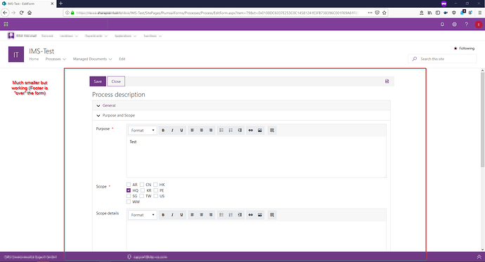Open the settings gear in suite bar

tap(454, 24)
